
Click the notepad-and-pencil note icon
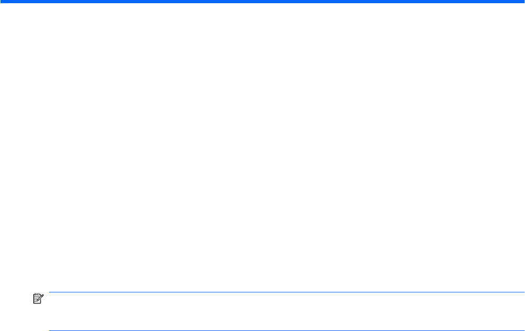38,299
